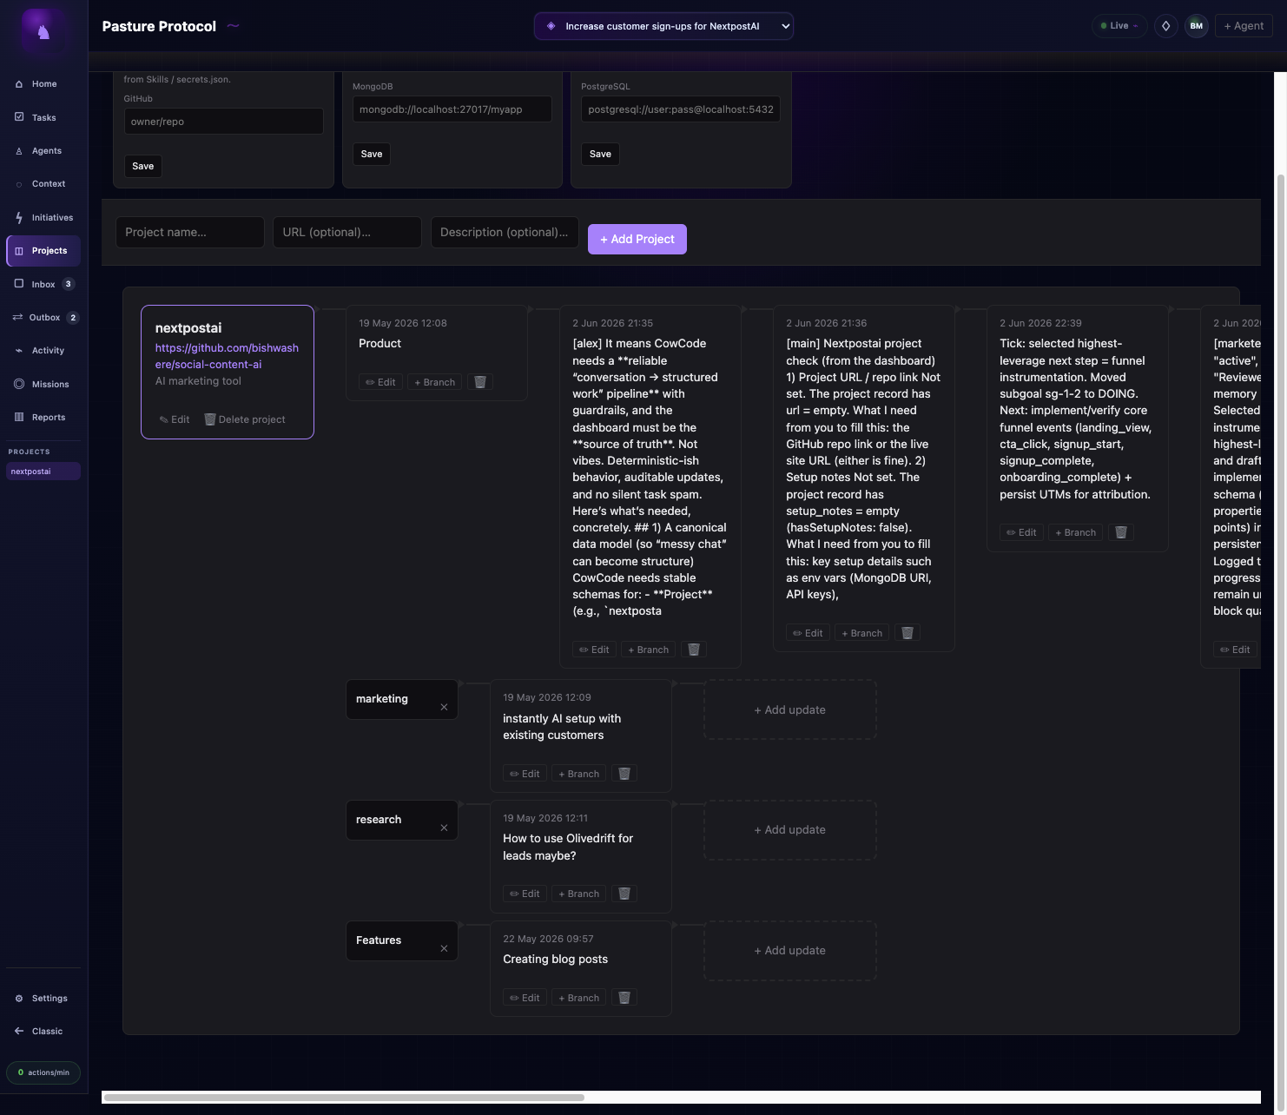Open the Tasks sidebar item

click(43, 117)
